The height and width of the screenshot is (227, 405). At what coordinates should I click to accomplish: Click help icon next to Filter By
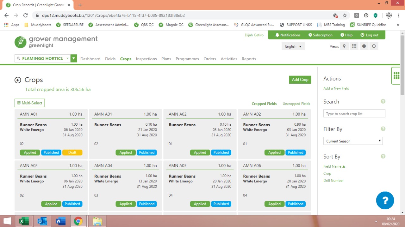383,129
